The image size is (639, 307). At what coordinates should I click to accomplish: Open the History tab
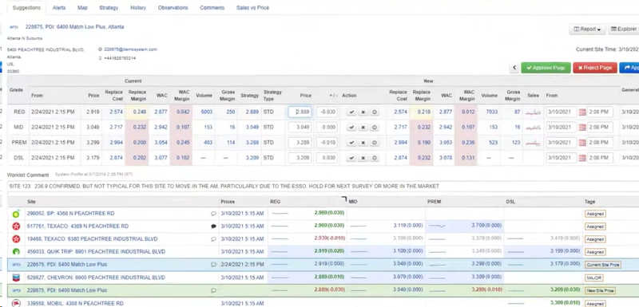pos(138,8)
